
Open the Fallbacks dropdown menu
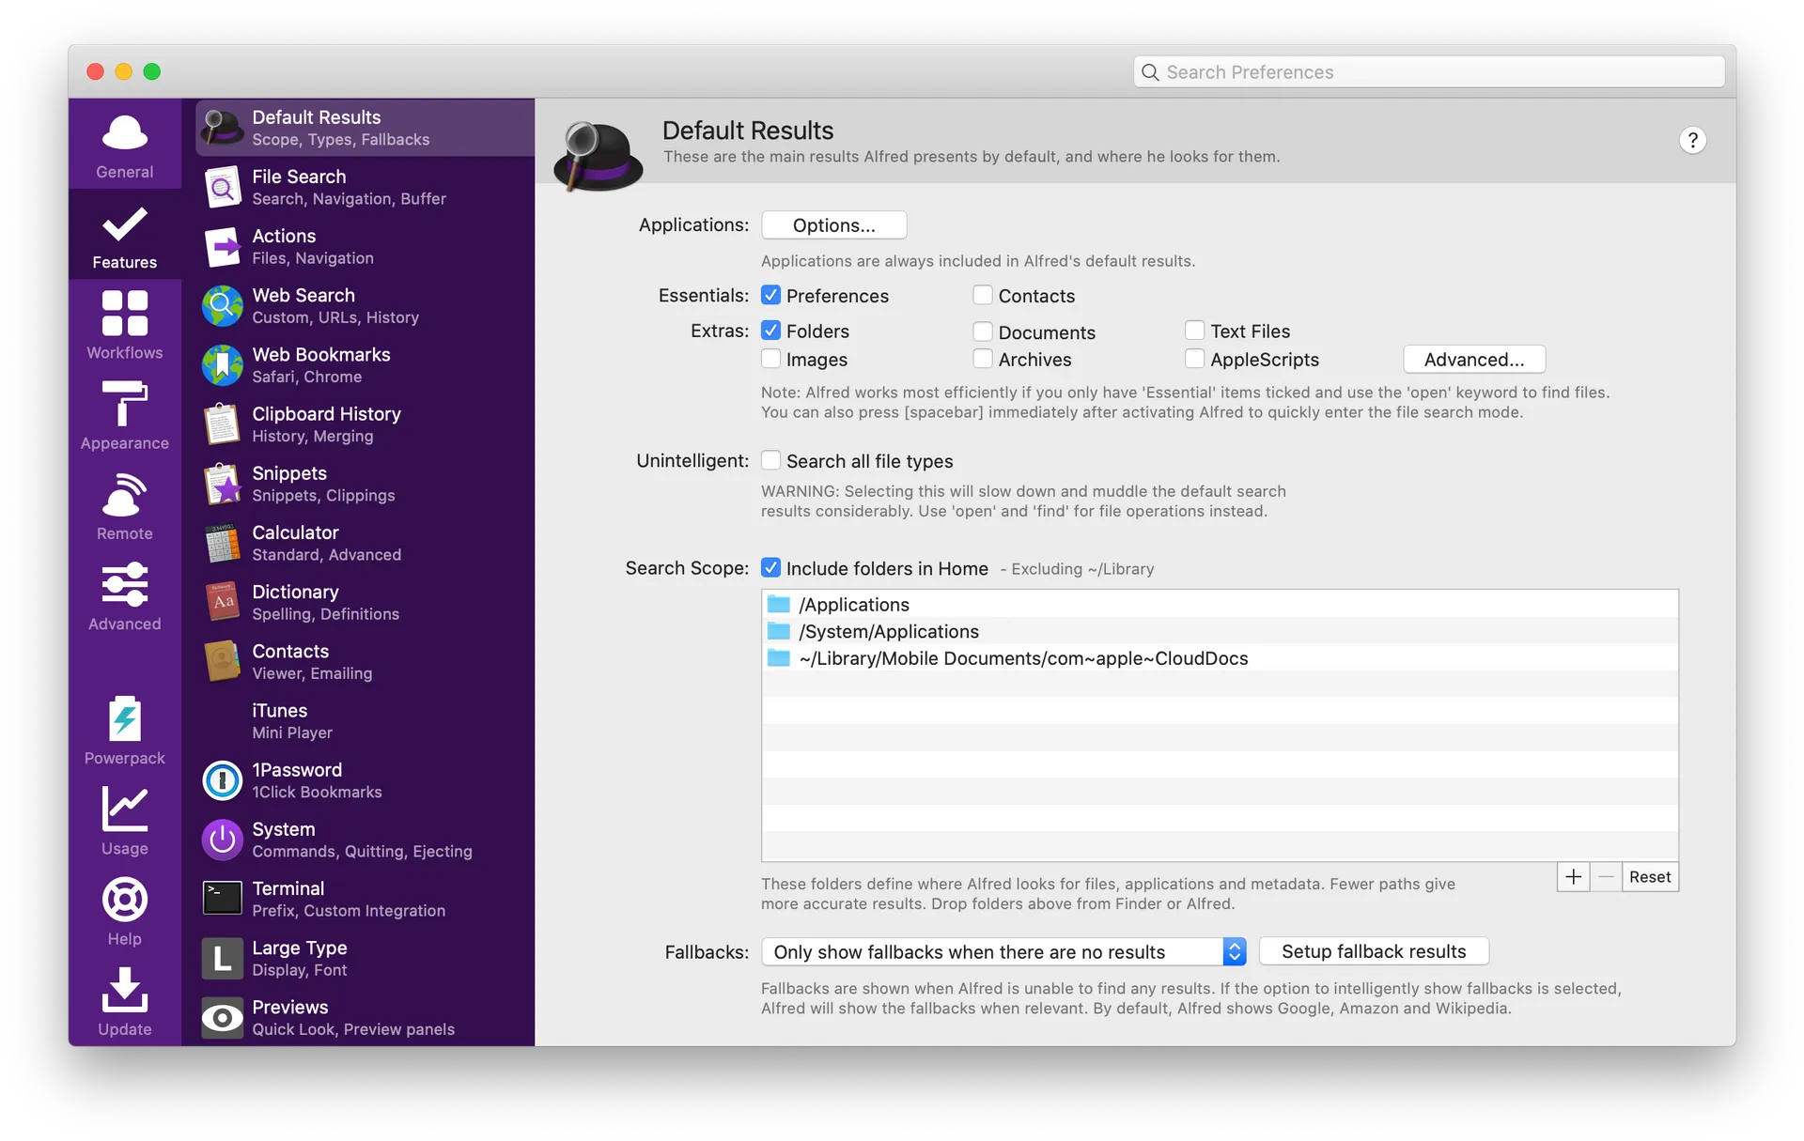[x=1003, y=951]
